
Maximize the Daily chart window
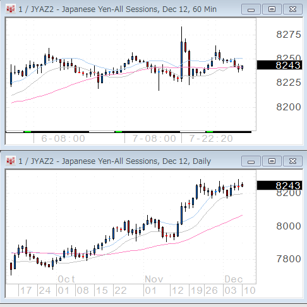click(x=272, y=161)
